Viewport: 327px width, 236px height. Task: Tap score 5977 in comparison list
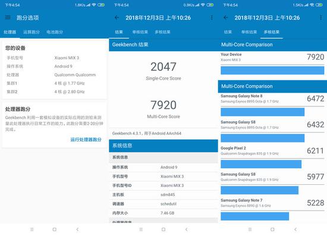[x=315, y=177]
